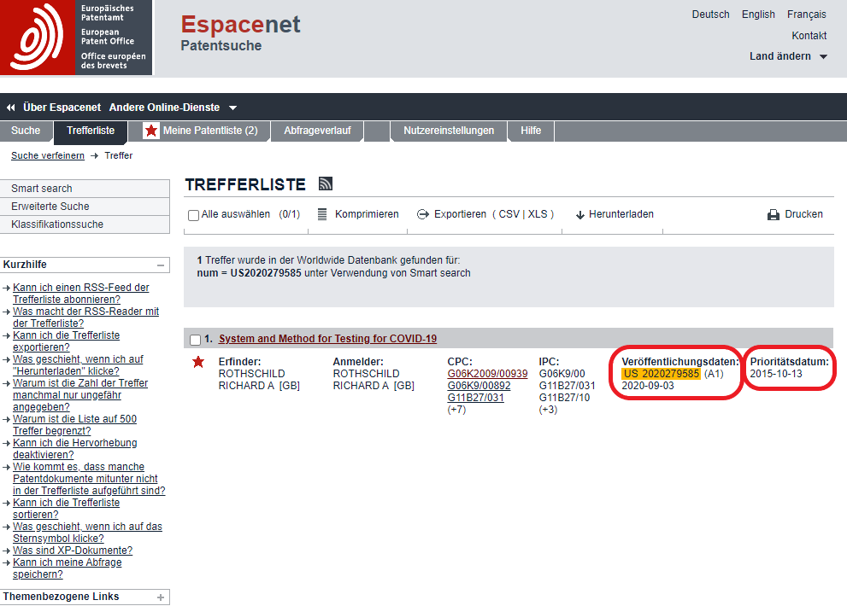Expand Themenbezogene Links with the plus icon
Image resolution: width=847 pixels, height=606 pixels.
(161, 597)
